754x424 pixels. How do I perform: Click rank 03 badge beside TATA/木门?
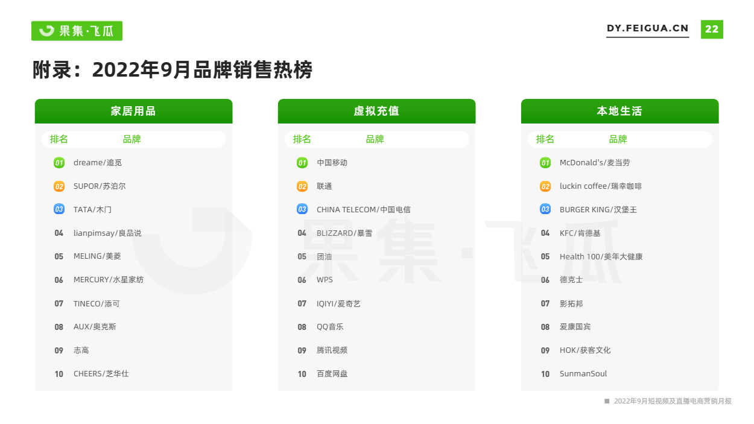(59, 209)
